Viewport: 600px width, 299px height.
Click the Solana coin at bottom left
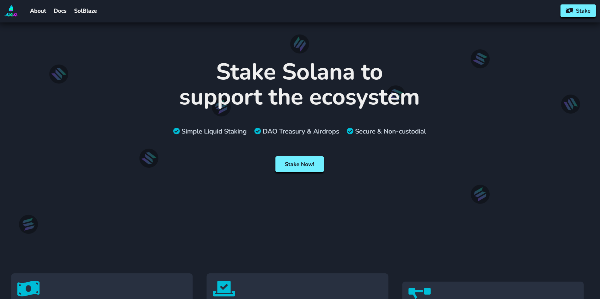pyautogui.click(x=28, y=224)
